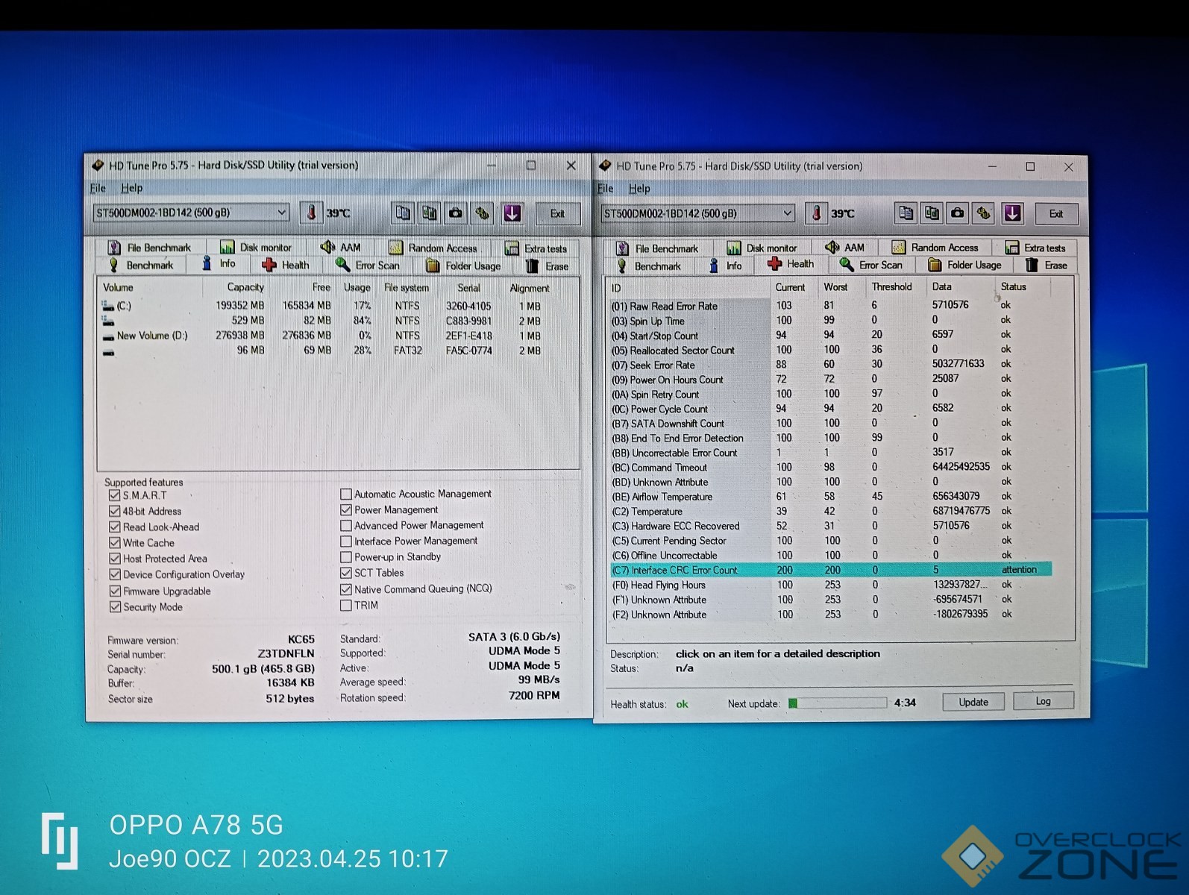Select Raw Read Error Rate row
Viewport: 1189px width, 895px height.
coord(830,306)
